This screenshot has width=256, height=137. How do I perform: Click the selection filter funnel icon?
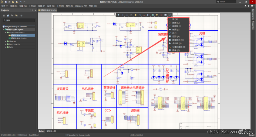[x=118, y=15]
